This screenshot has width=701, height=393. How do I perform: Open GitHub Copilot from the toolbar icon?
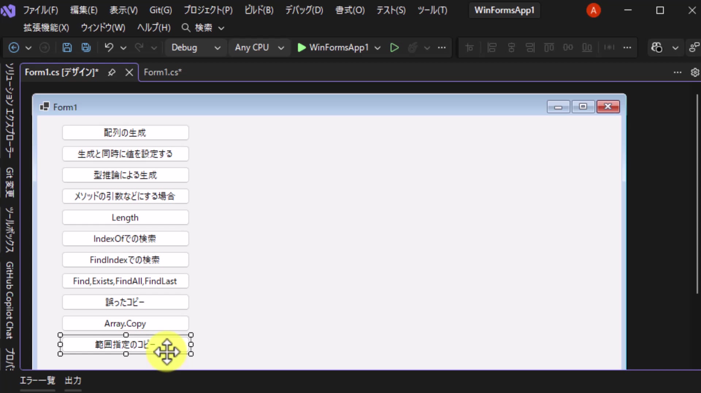pos(657,47)
